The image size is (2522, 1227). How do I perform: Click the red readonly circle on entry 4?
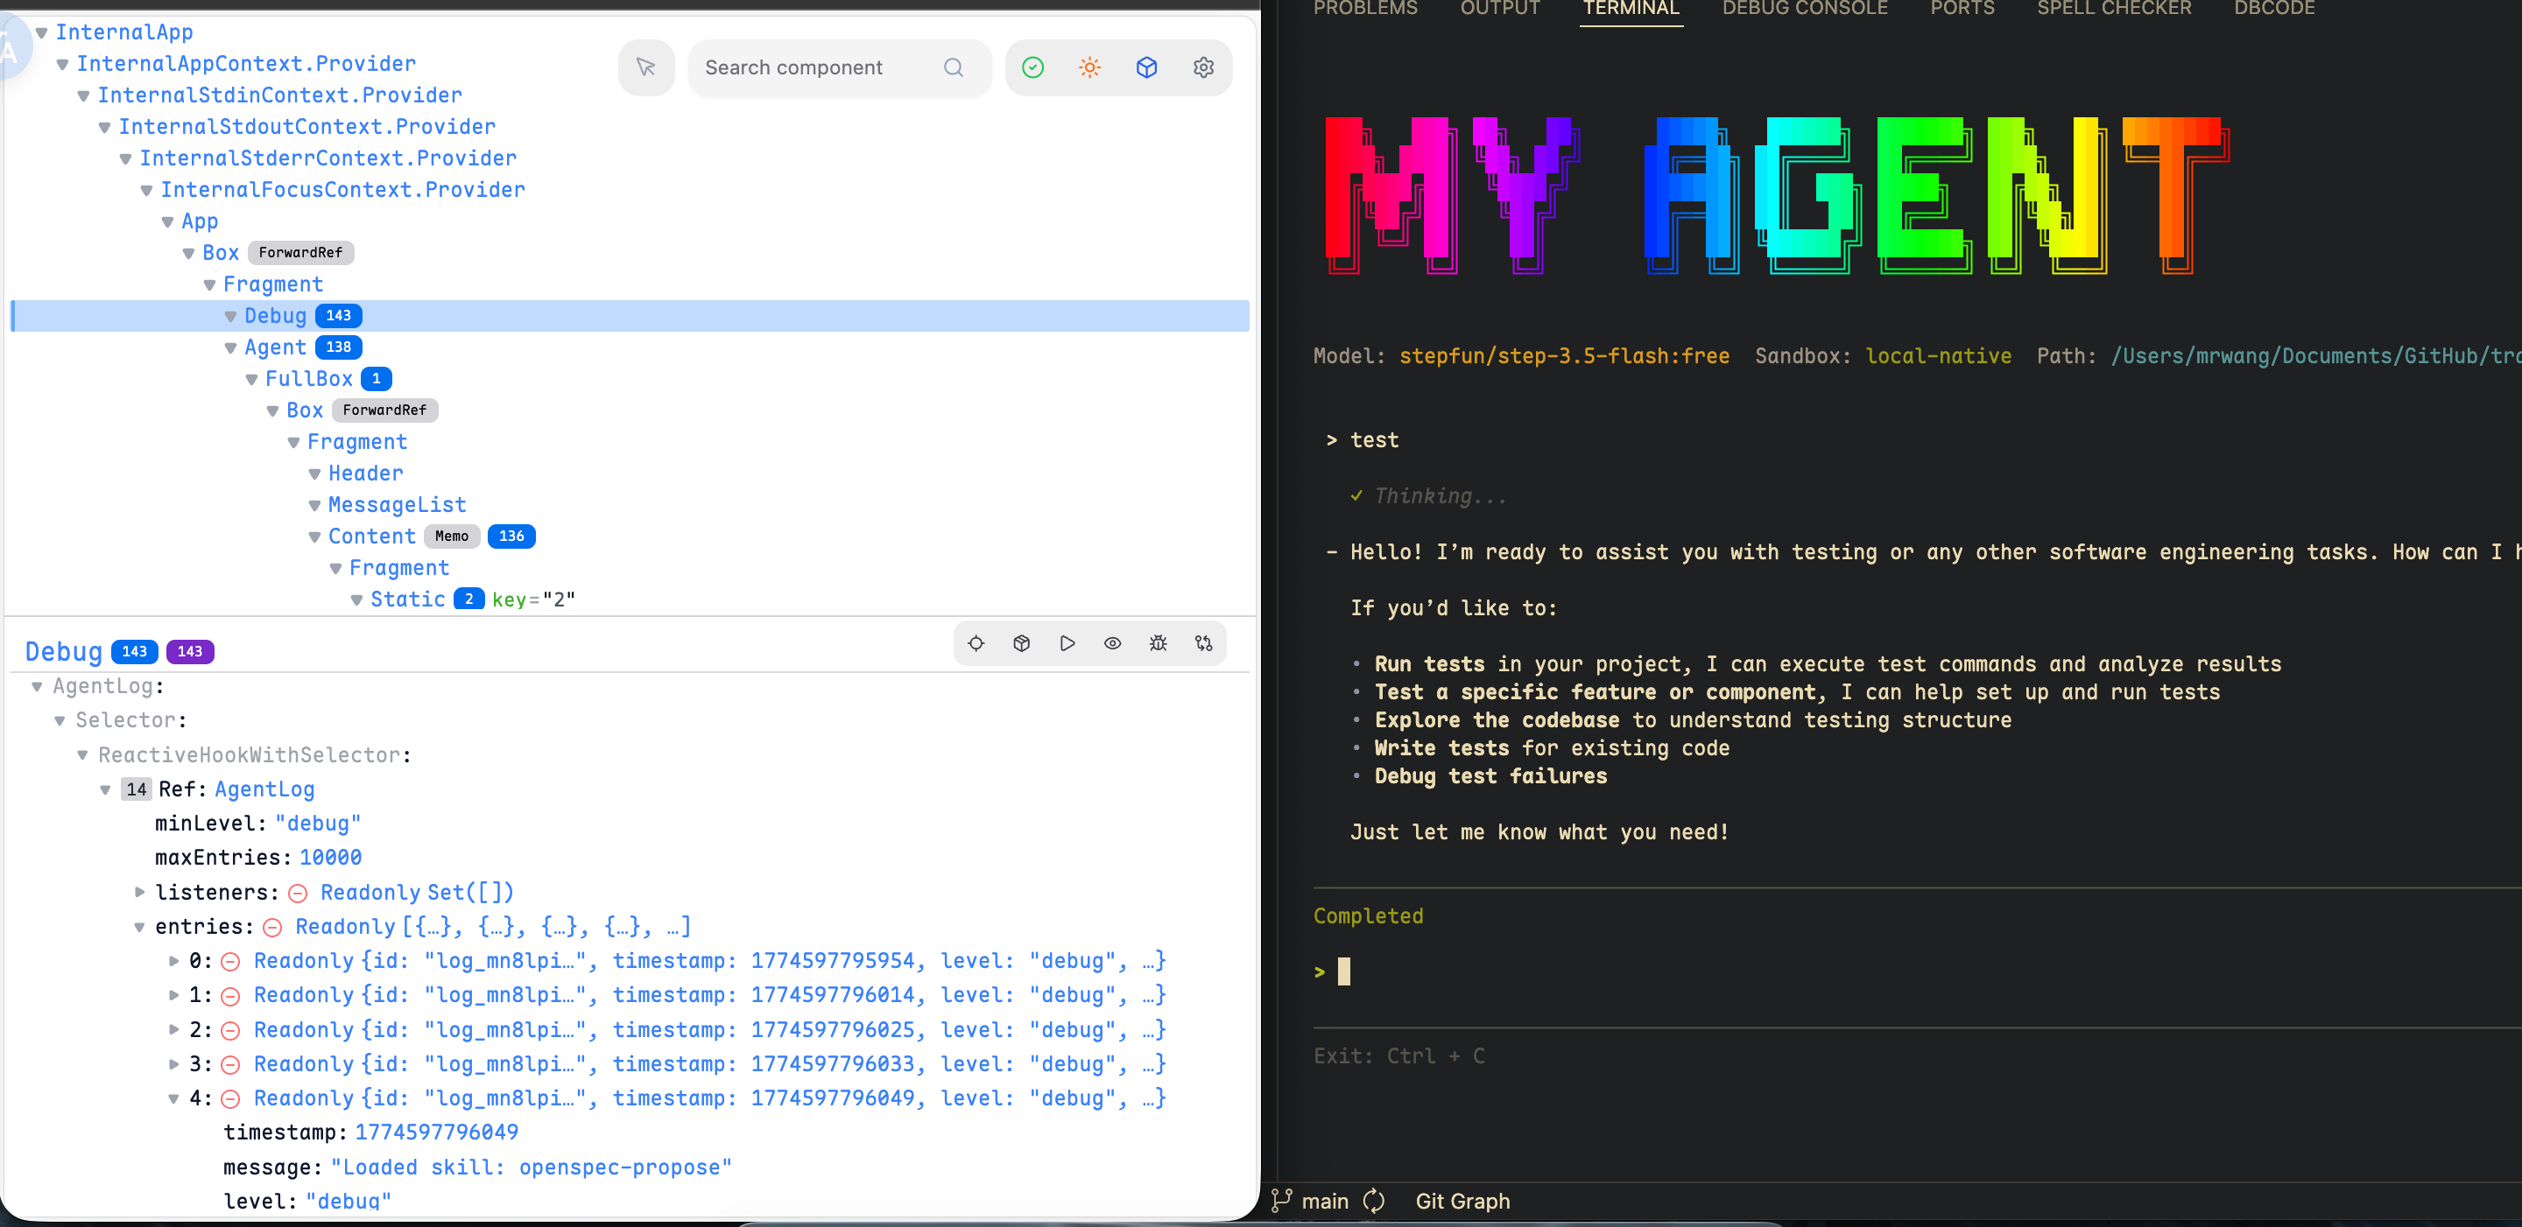[231, 1099]
